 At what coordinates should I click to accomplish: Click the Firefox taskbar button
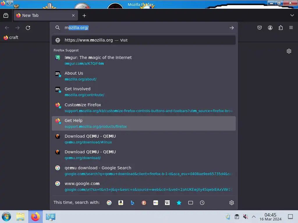click(x=36, y=217)
